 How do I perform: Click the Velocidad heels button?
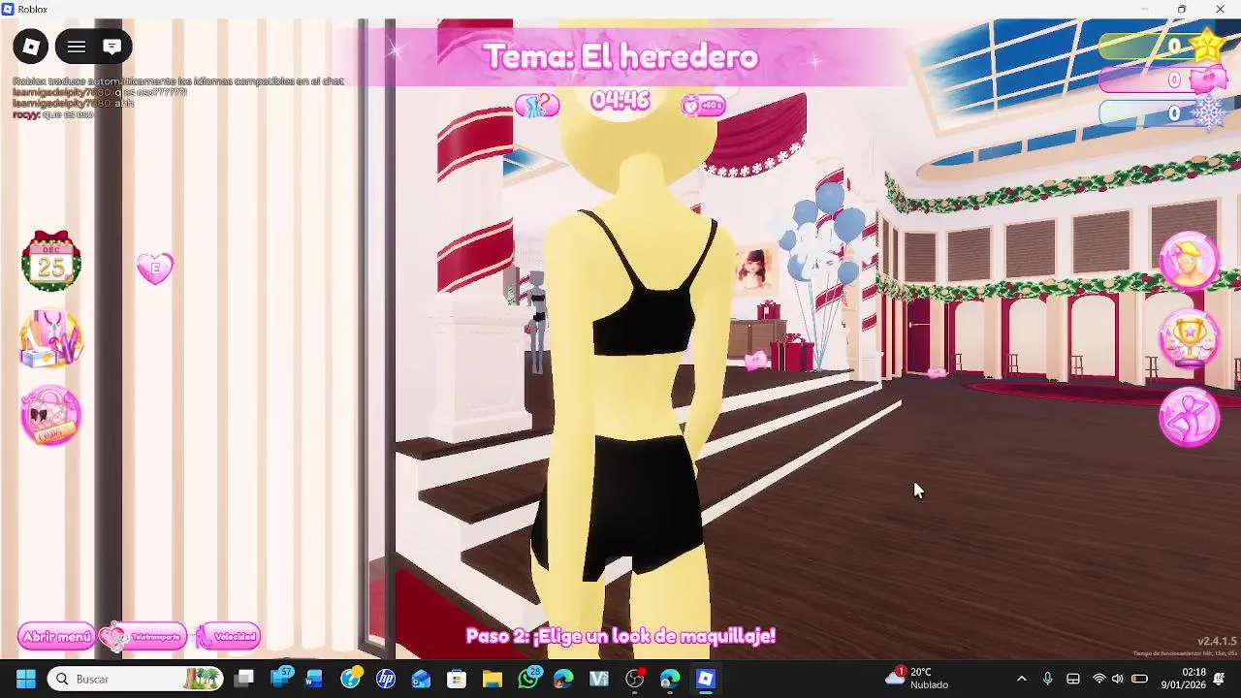228,637
